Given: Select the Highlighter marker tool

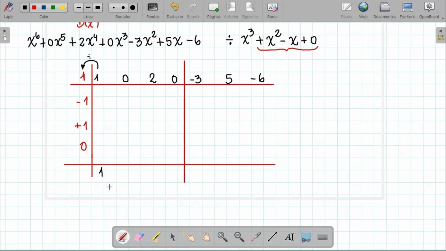Looking at the screenshot, I should (156, 237).
